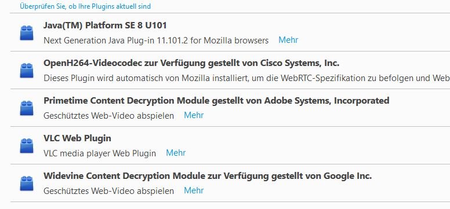The width and height of the screenshot is (450, 209).
Task: Click the Widevine Content Decryption Module icon
Action: [27, 184]
